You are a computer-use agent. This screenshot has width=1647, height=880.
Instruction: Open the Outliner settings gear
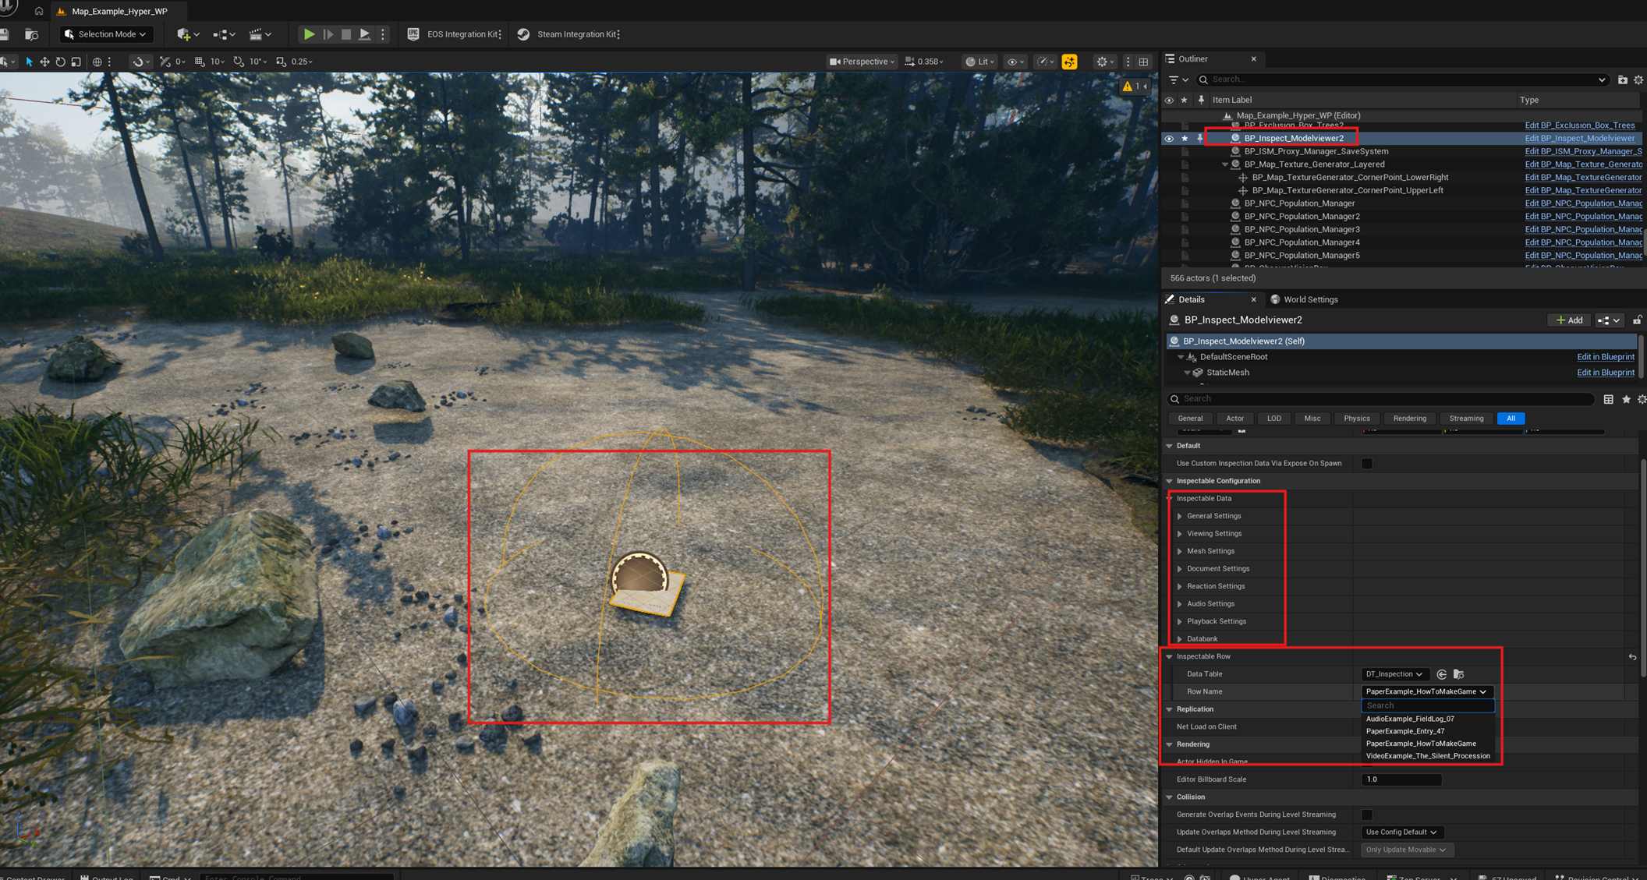1638,80
